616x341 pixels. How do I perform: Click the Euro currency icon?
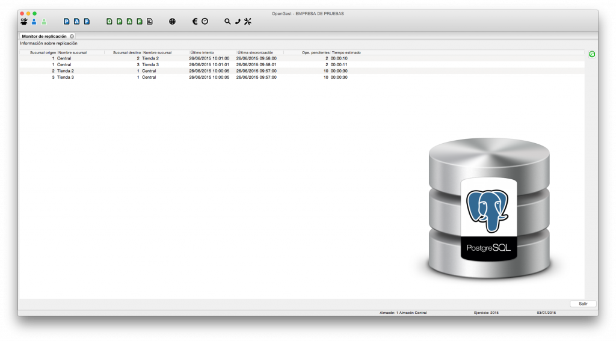pos(194,22)
